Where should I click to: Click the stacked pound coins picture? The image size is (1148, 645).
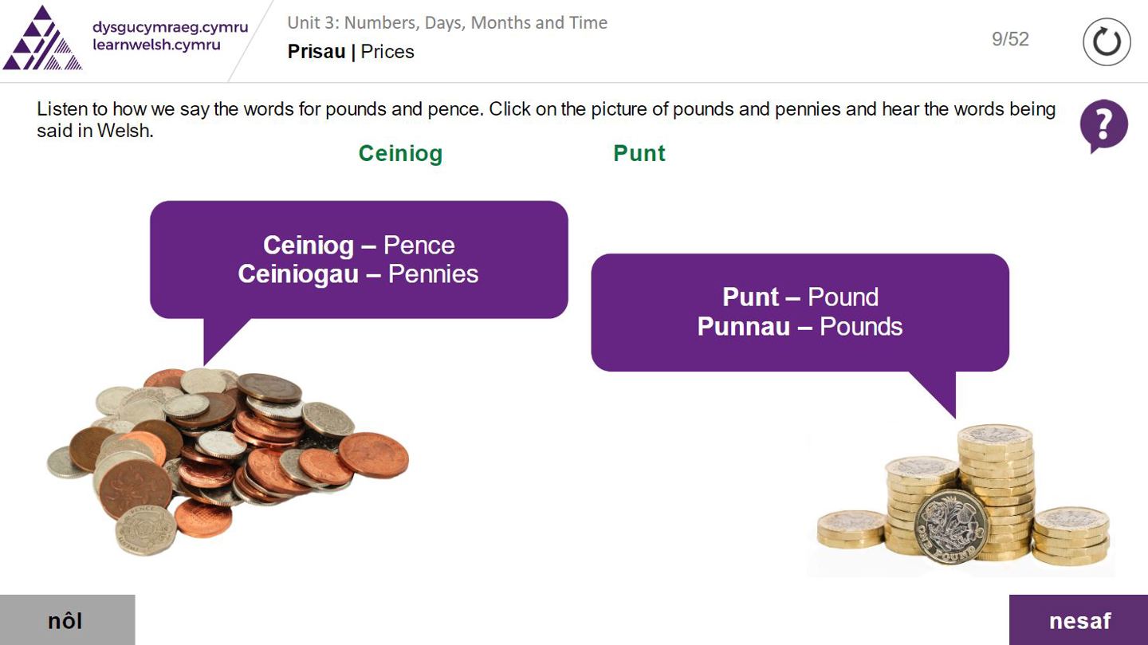pos(961,498)
